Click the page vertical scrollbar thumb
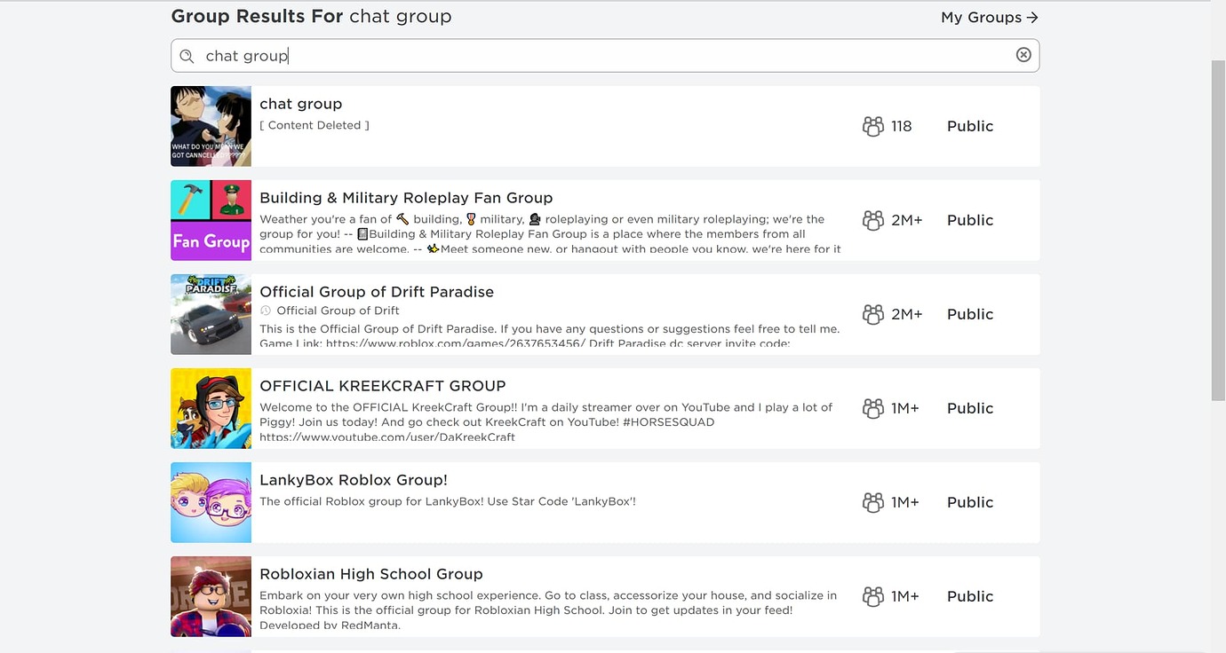 [1218, 231]
